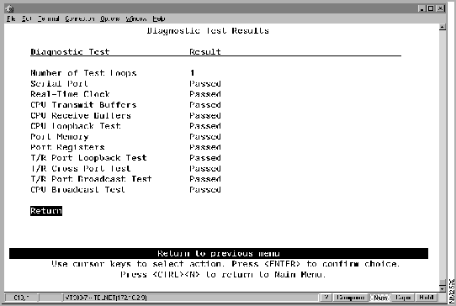Image resolution: width=456 pixels, height=306 pixels.
Task: Open the File menu
Action: pyautogui.click(x=11, y=18)
